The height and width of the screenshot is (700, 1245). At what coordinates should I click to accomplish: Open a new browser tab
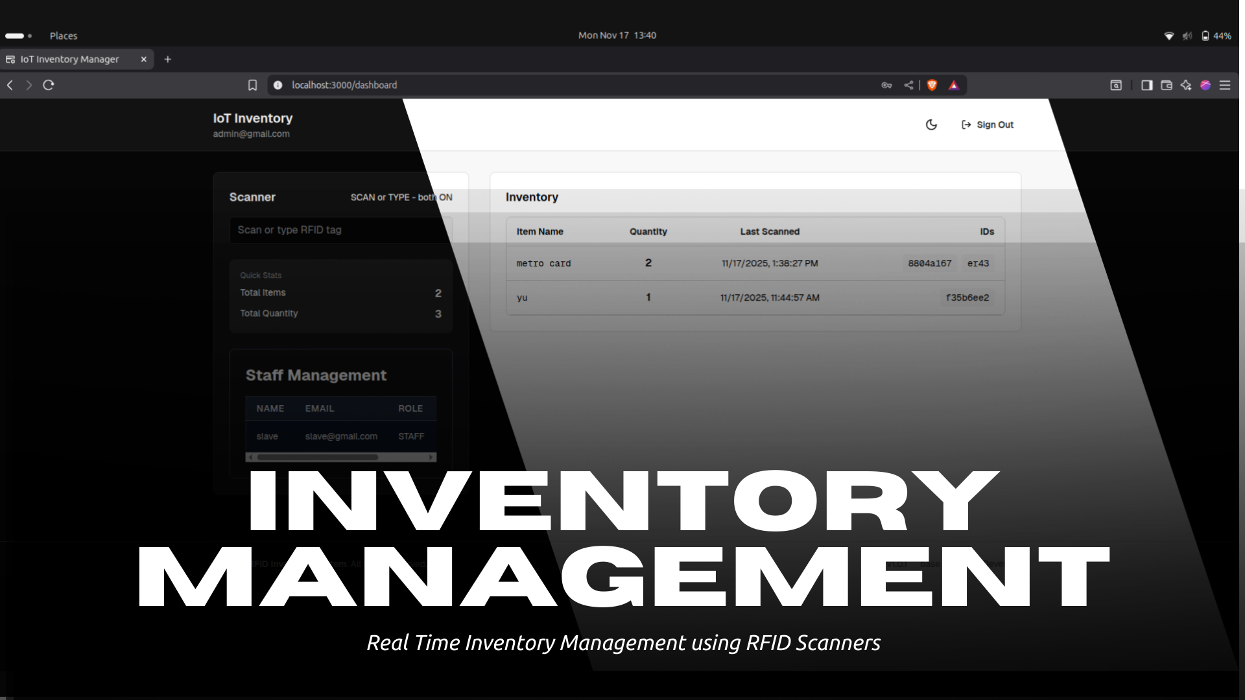coord(167,59)
